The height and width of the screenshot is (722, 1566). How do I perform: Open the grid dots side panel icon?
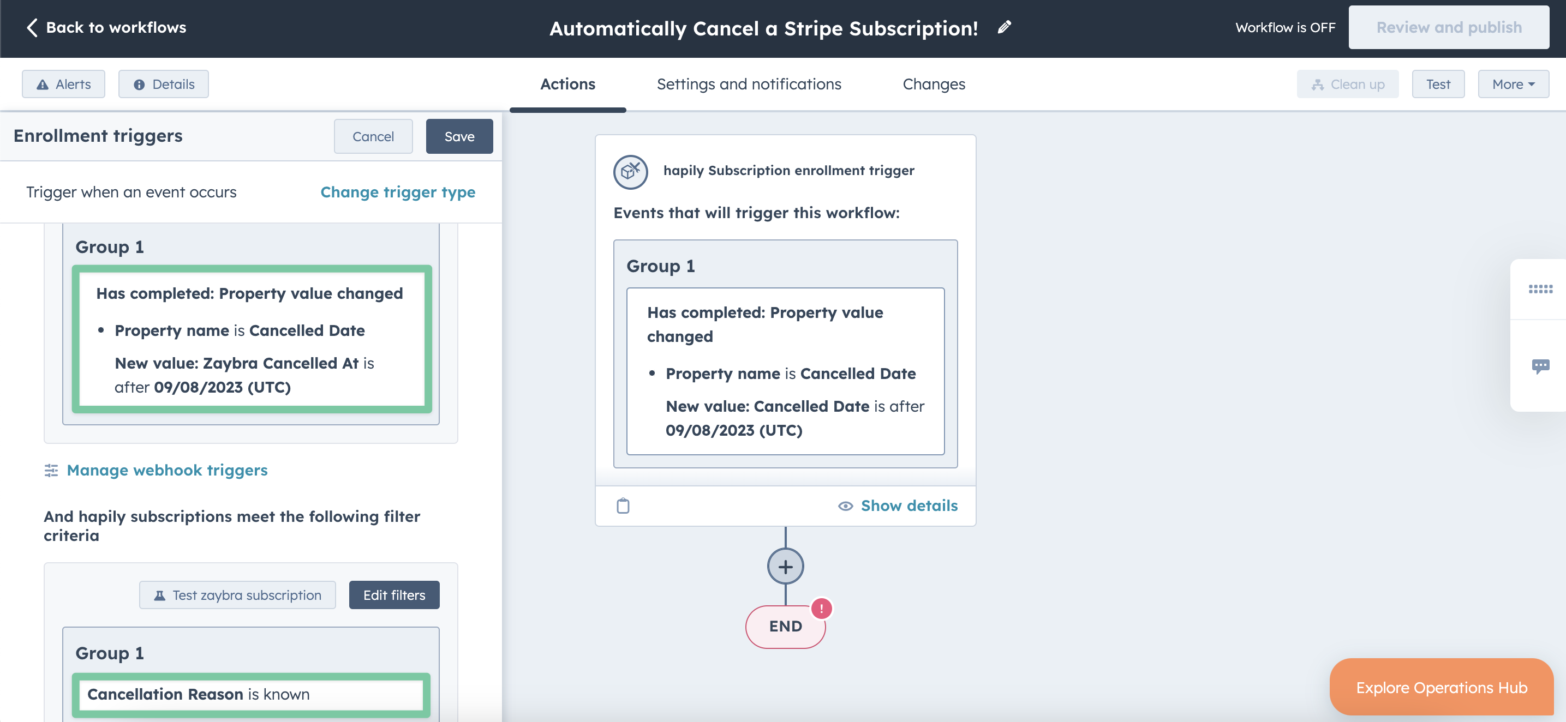point(1540,289)
